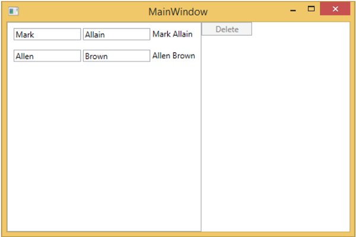Click the MainWindow title text
The height and width of the screenshot is (237, 356).
tap(178, 12)
